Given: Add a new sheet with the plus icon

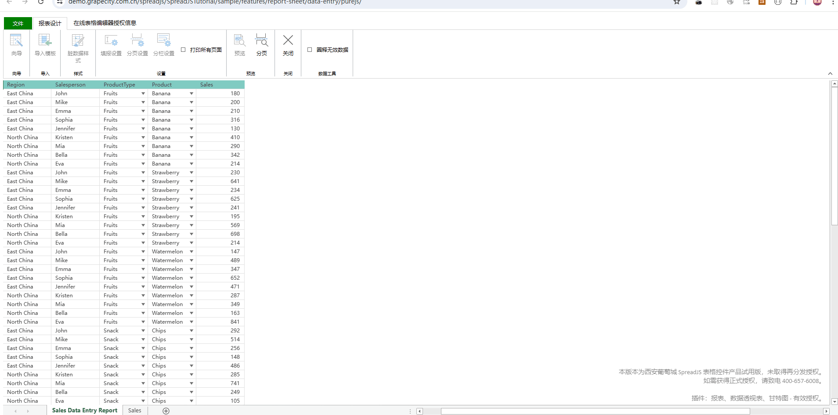Looking at the screenshot, I should [166, 411].
